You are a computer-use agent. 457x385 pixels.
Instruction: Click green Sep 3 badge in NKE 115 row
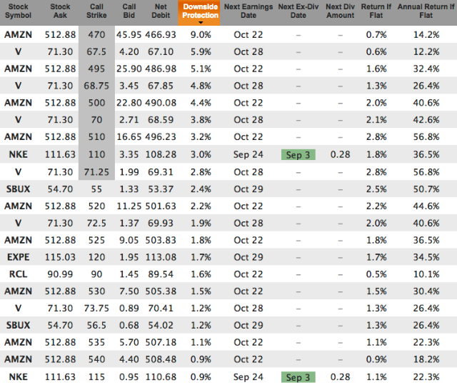[298, 377]
